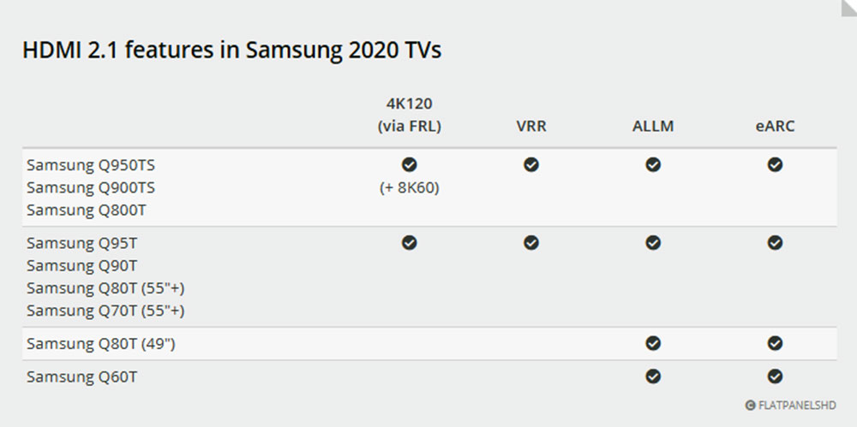Click the (+ 8K60) note text
Screen dimensions: 857x427
[410, 187]
